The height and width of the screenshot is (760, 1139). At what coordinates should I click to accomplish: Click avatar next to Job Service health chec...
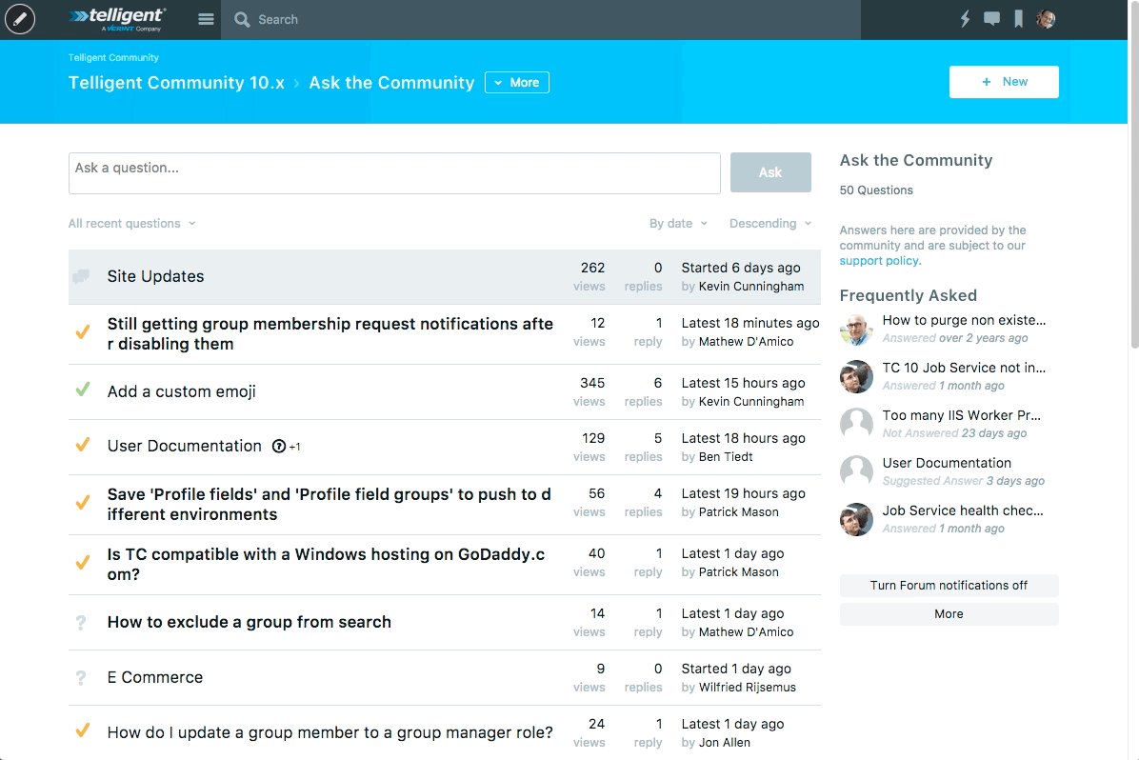pos(856,519)
